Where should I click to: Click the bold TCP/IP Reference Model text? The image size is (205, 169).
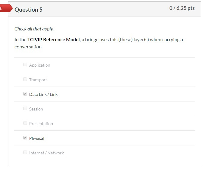53,40
